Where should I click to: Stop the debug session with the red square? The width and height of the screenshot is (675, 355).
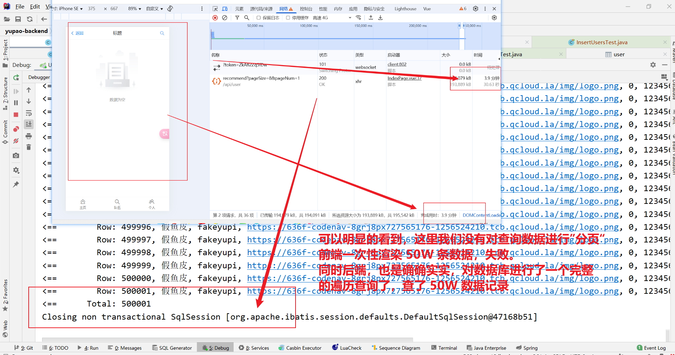click(16, 115)
